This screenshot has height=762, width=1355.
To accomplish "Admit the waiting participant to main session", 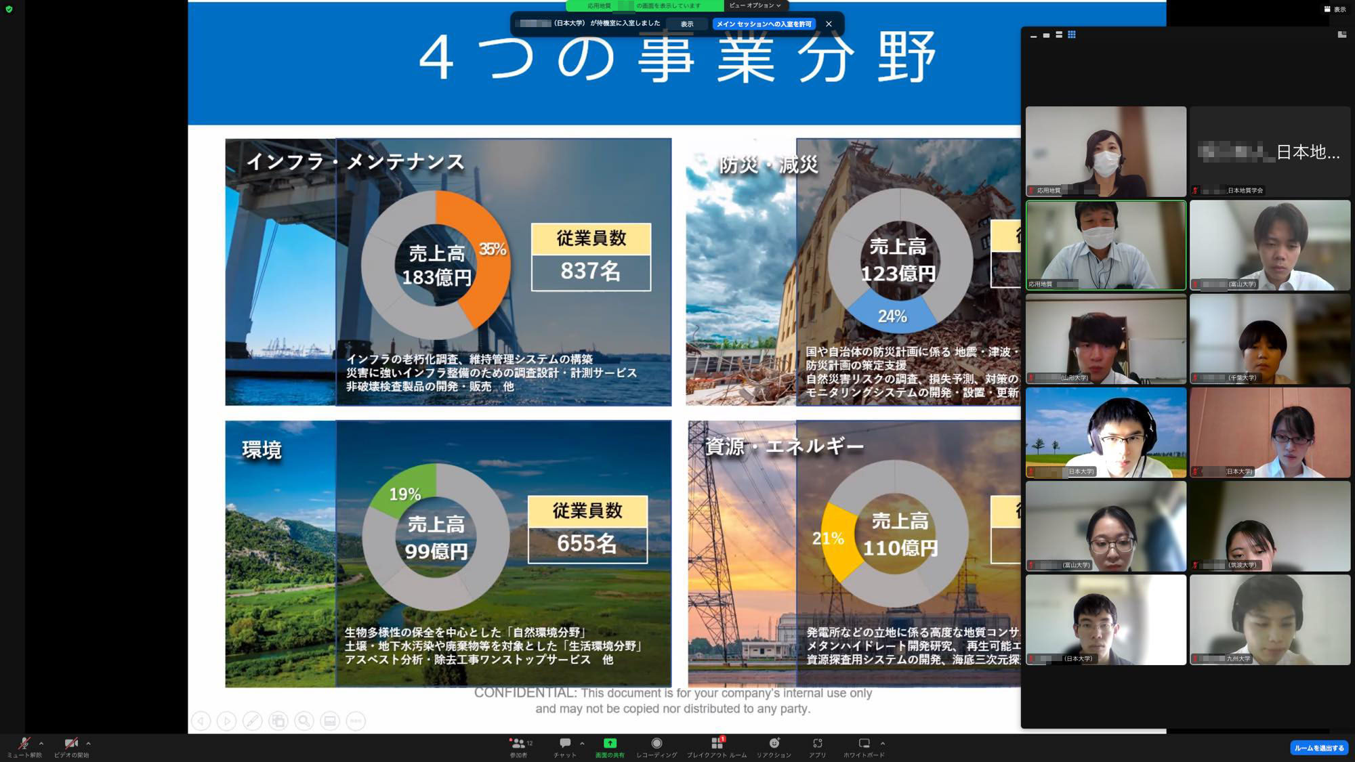I will pyautogui.click(x=764, y=24).
